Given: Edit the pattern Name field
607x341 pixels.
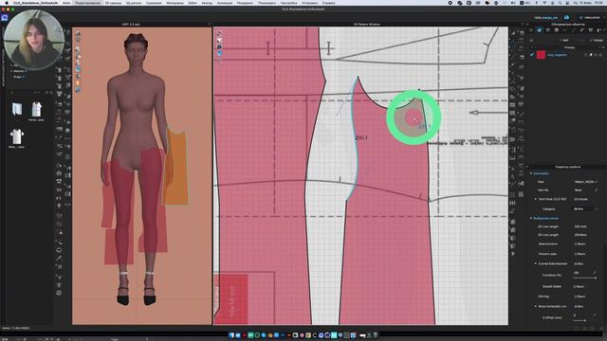Looking at the screenshot, I should [584, 182].
